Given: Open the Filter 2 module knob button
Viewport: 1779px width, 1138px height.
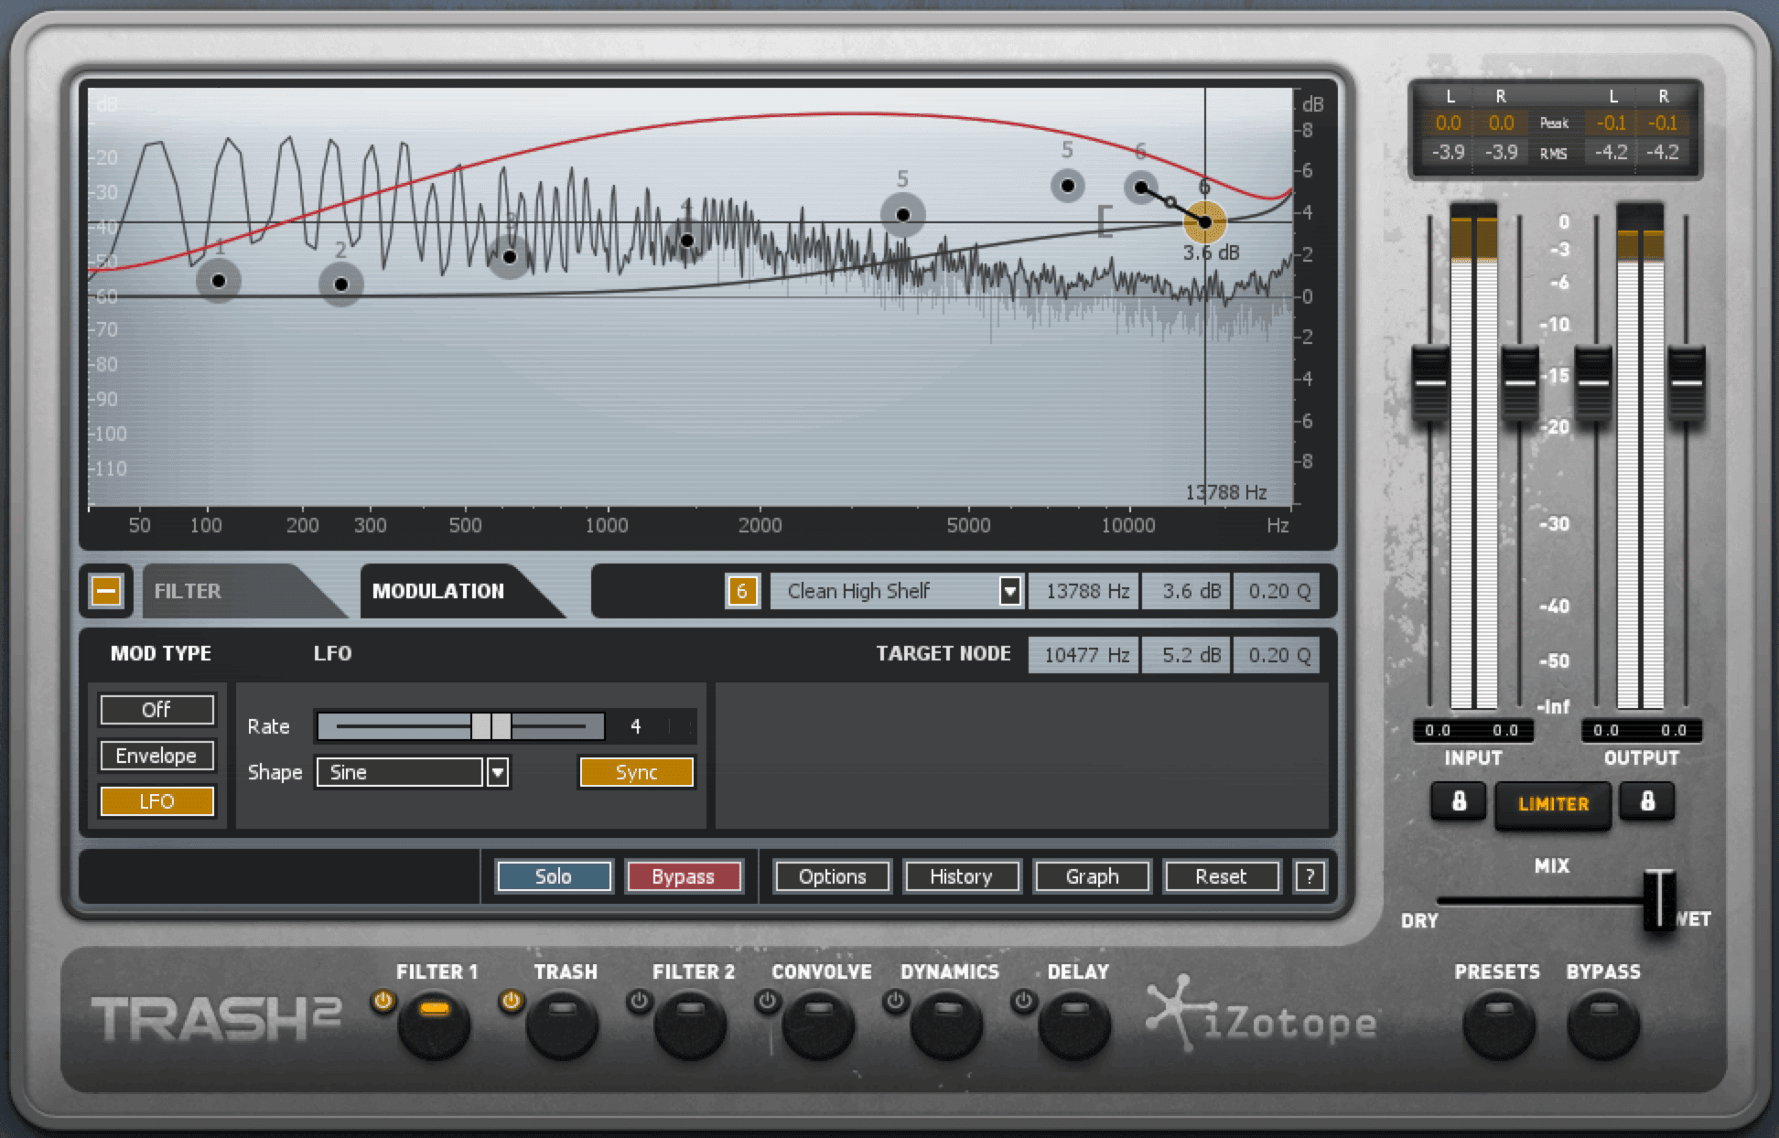Looking at the screenshot, I should click(691, 1026).
